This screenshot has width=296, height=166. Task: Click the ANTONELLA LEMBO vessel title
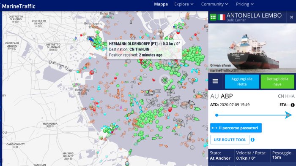coord(254,16)
